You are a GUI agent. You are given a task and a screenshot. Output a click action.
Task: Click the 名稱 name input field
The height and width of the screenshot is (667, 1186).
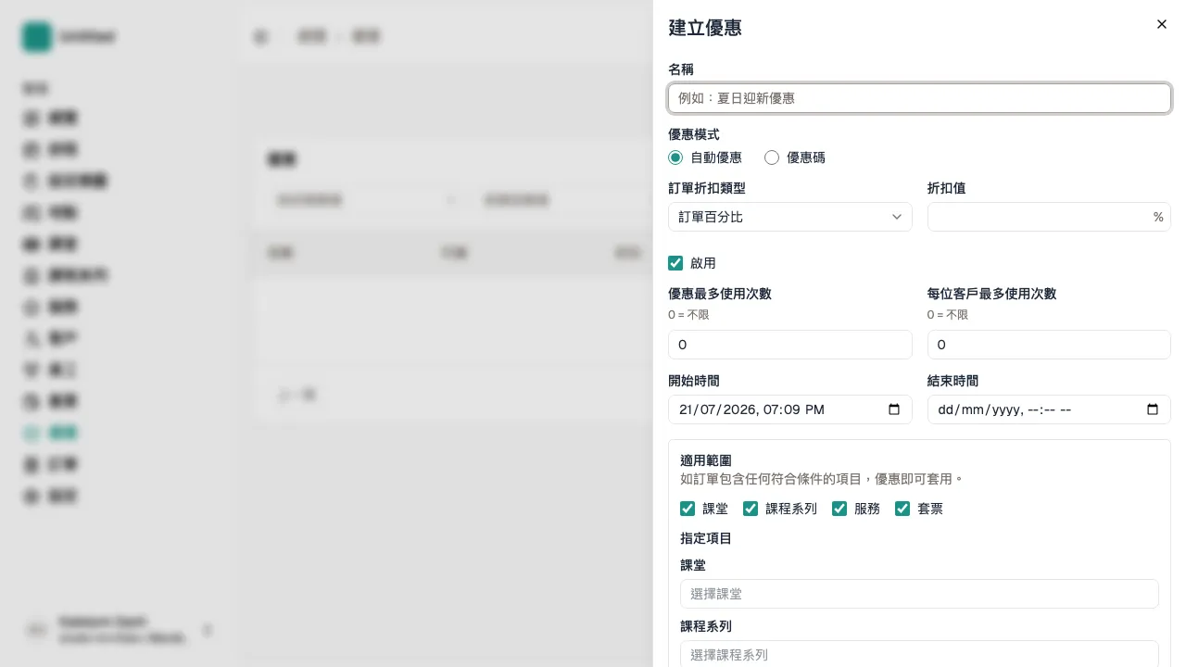[x=919, y=98]
